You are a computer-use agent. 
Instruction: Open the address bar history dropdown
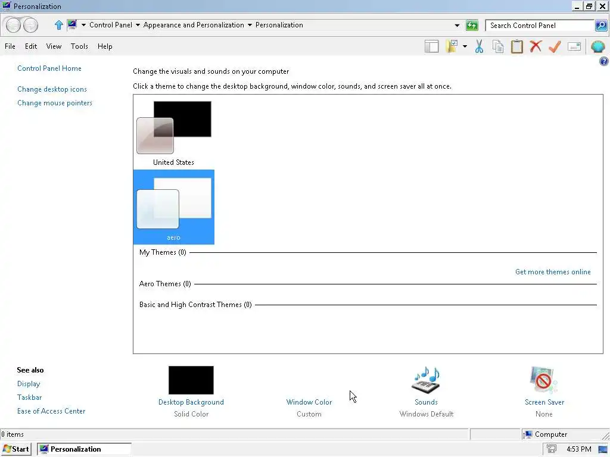[x=457, y=26]
